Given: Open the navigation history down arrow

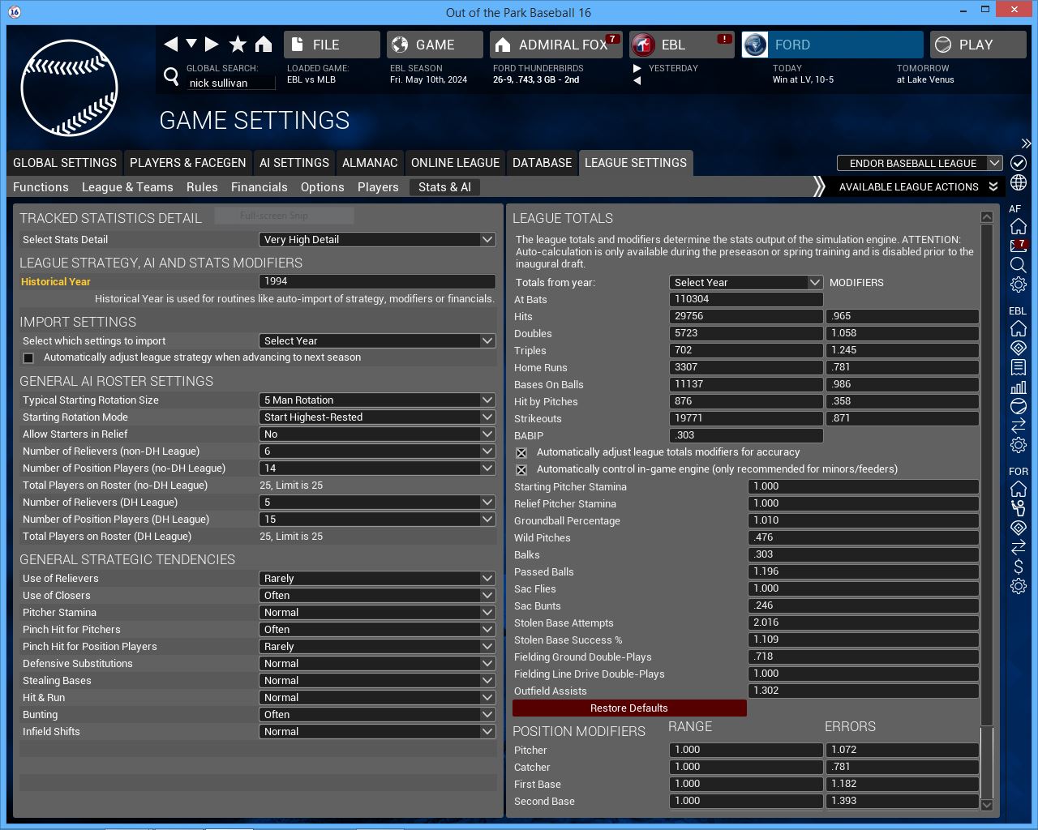Looking at the screenshot, I should 191,43.
